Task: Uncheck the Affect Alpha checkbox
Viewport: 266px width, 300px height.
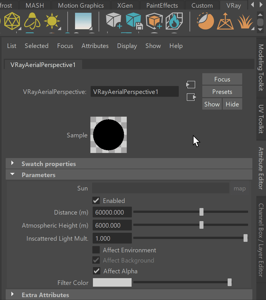Action: click(97, 271)
